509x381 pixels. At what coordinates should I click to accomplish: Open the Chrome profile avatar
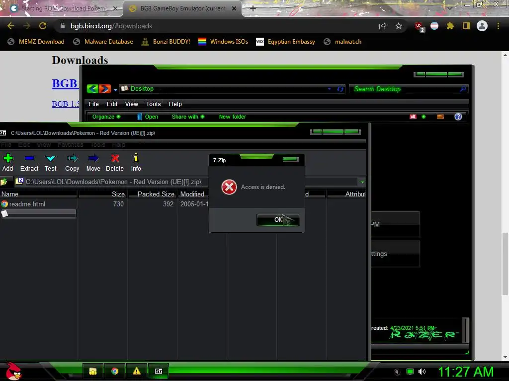482,26
